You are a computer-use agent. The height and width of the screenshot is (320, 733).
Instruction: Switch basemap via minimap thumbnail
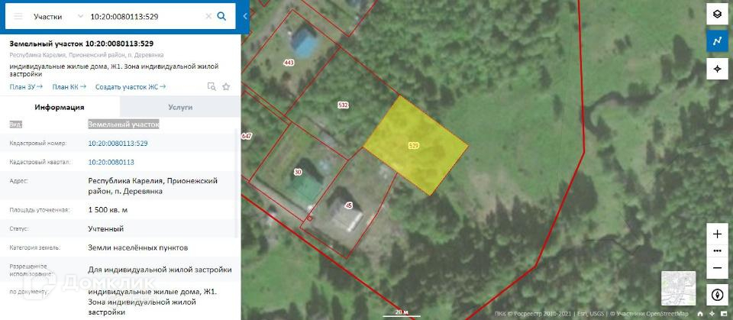[x=678, y=288]
